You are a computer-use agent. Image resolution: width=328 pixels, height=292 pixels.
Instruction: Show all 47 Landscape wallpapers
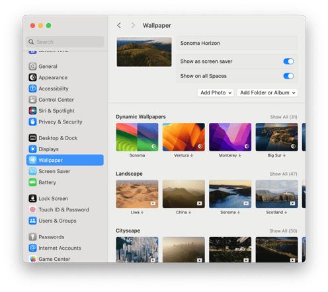click(283, 174)
